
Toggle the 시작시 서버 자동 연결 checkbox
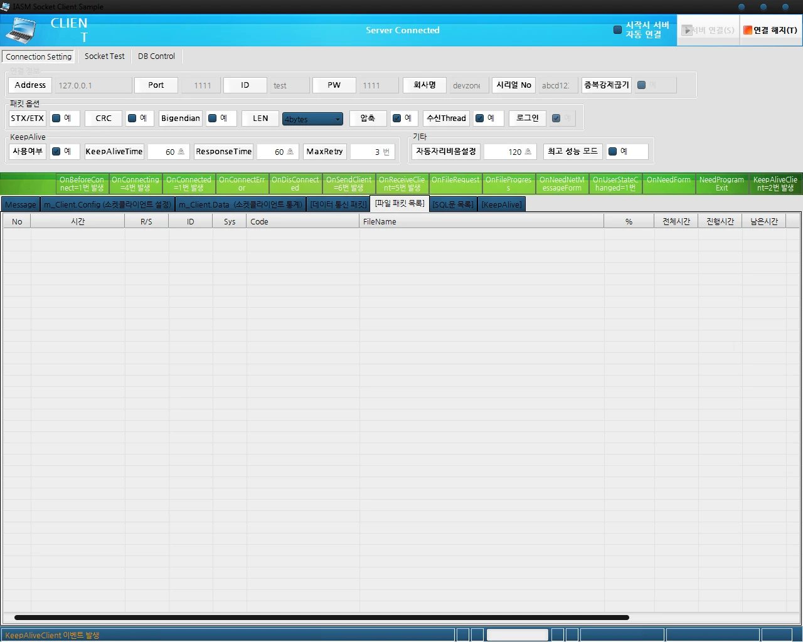(617, 29)
